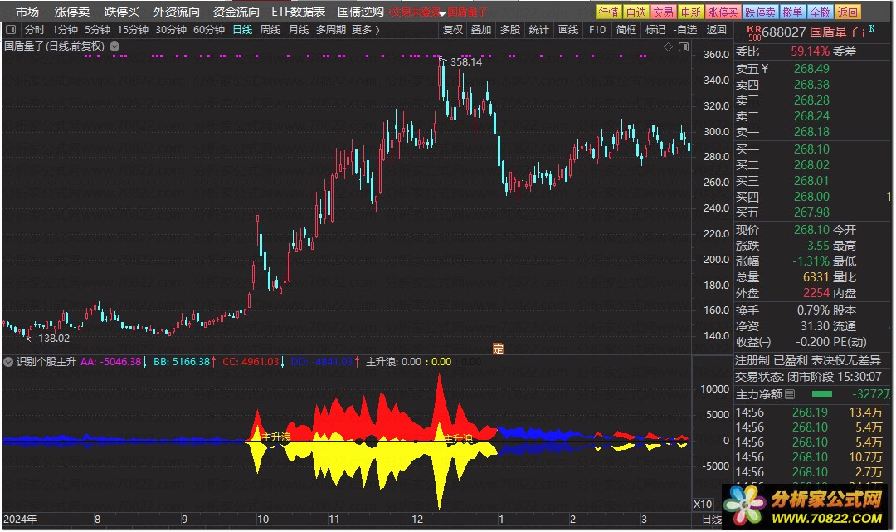Toggle the side panel icon beside the diamond
Viewport: 896px width, 532px height.
(684, 46)
